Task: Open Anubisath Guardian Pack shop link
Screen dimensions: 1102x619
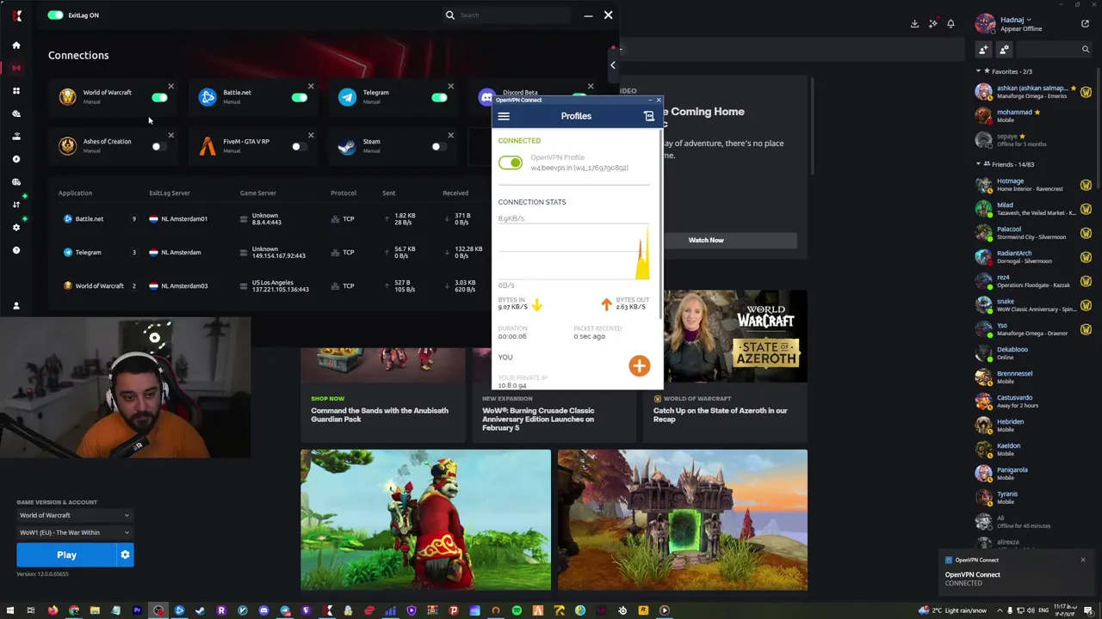Action: tap(380, 414)
